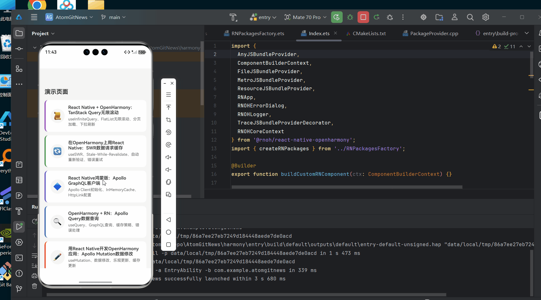Open the entry run configuration dropdown
Viewport: 541px width, 300px height.
[x=263, y=17]
